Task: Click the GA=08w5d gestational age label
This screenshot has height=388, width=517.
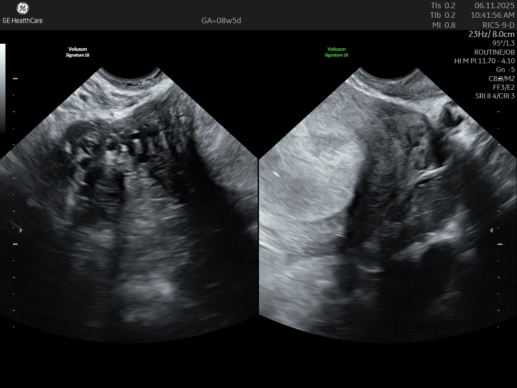Action: pos(221,20)
